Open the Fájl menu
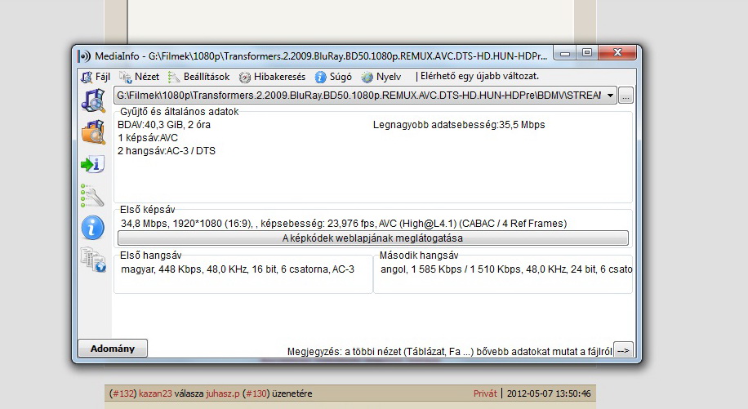The height and width of the screenshot is (409, 748). 96,77
